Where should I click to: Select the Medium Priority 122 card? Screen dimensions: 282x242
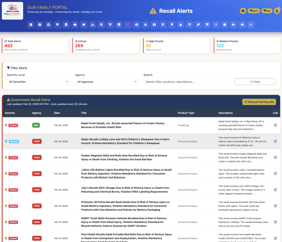coord(247,45)
